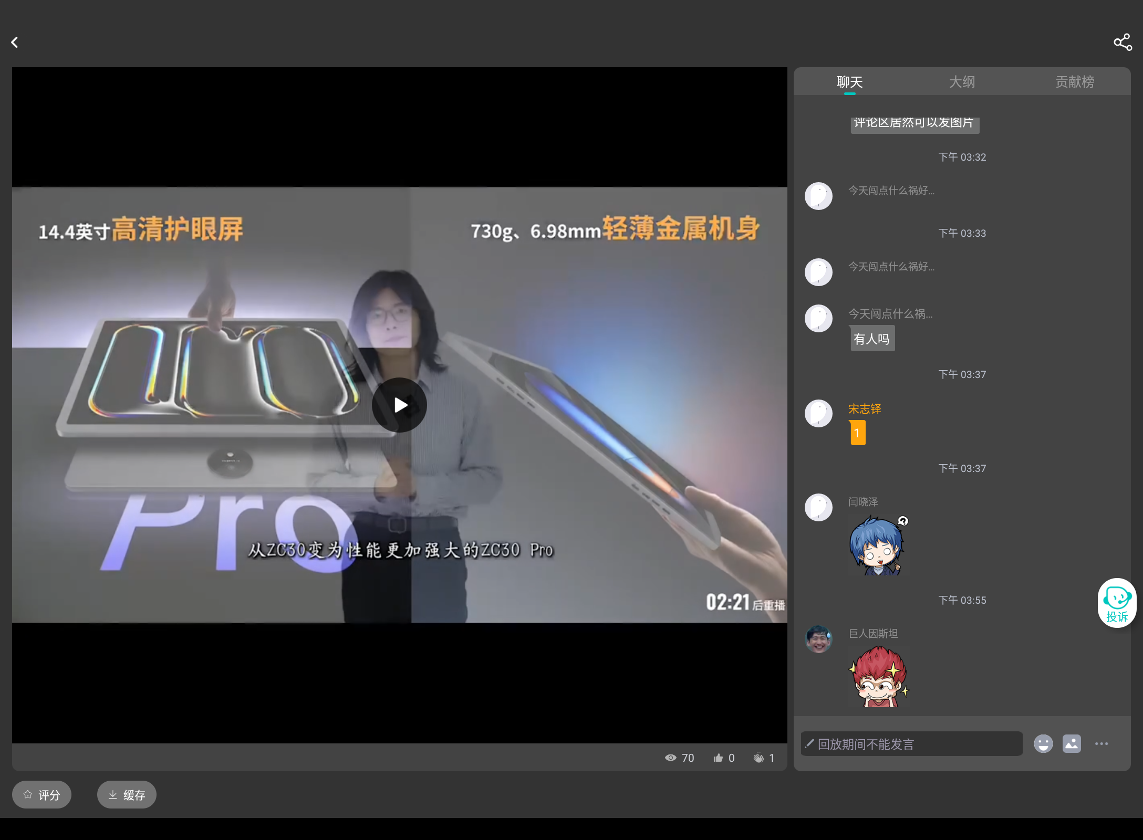Open the more options ellipsis icon
Screen dimensions: 1143x840
(1102, 743)
